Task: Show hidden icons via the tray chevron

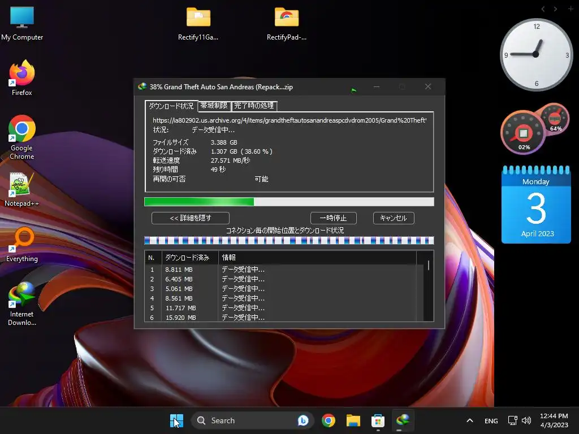Action: [470, 420]
